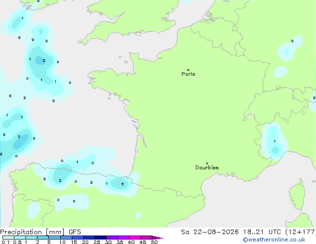The width and height of the screenshot is (316, 244).
Task: Select the magenta 45 mm legend swatch
Action: 147,238
